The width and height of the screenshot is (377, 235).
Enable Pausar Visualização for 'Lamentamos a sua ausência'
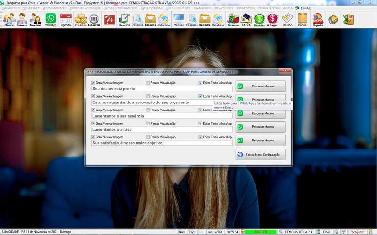pyautogui.click(x=148, y=110)
